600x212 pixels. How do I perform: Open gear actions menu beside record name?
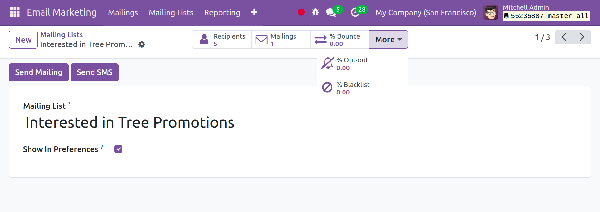pos(142,44)
